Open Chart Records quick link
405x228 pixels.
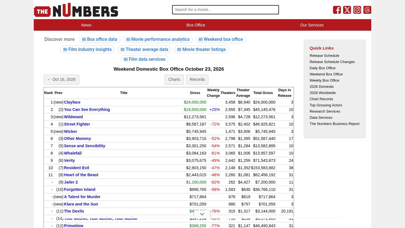pos(321,99)
